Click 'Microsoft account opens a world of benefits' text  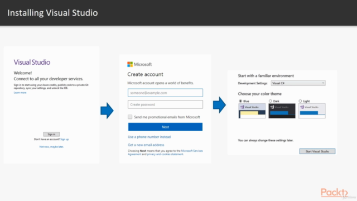click(x=161, y=83)
